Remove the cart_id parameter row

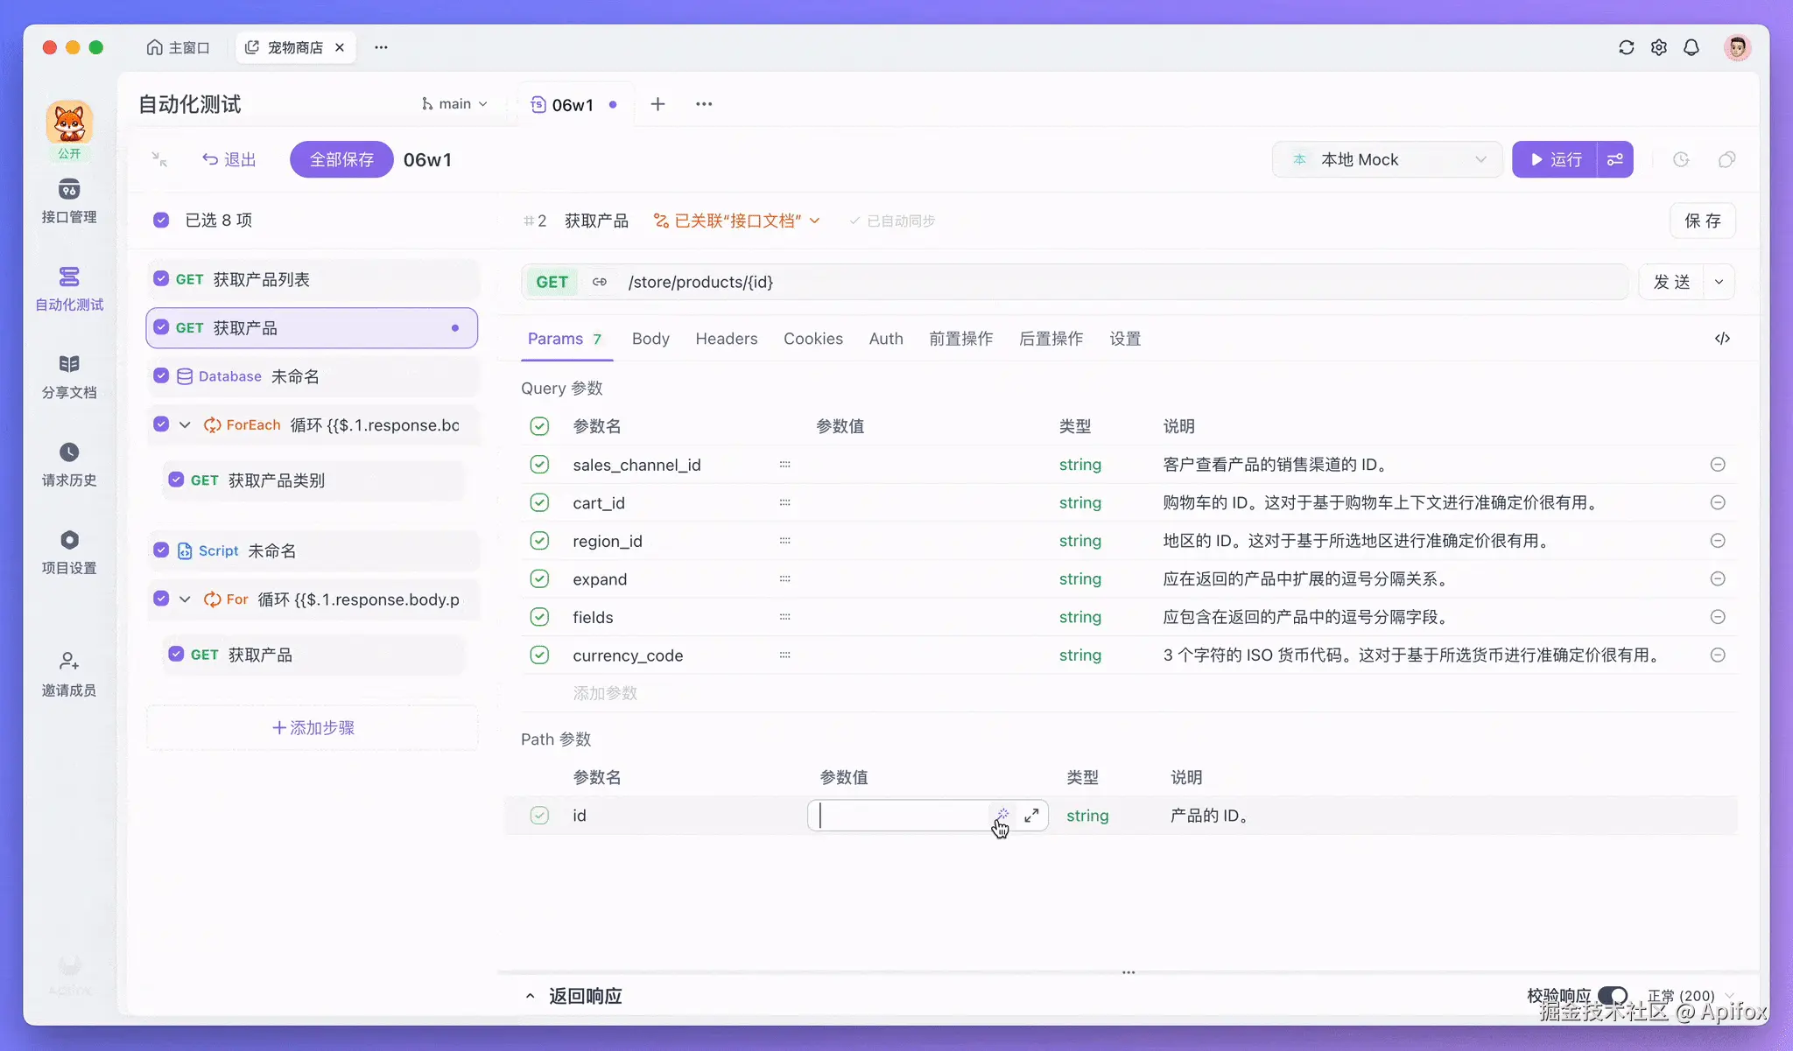pos(1718,502)
